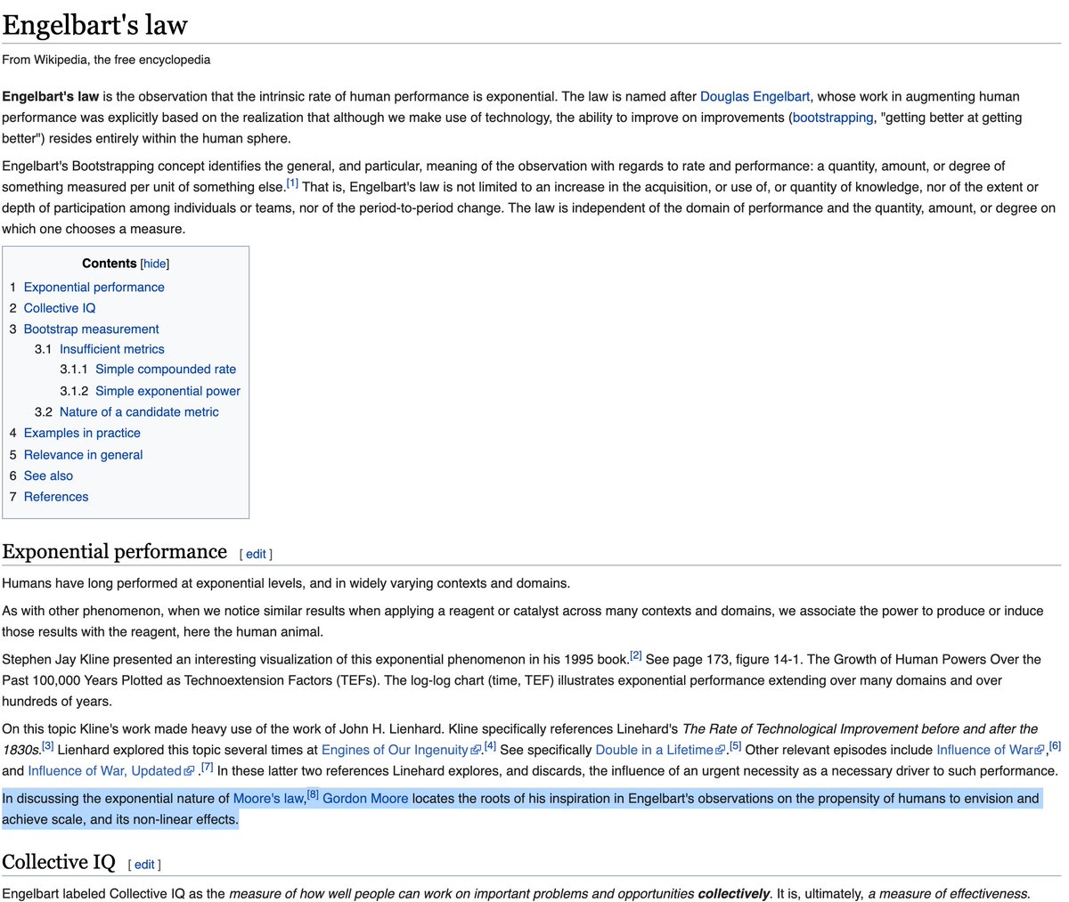Click the Exponential performance heading

click(114, 552)
